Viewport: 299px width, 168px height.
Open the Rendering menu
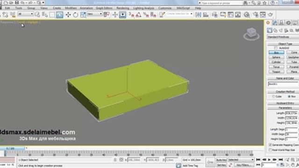click(122, 8)
